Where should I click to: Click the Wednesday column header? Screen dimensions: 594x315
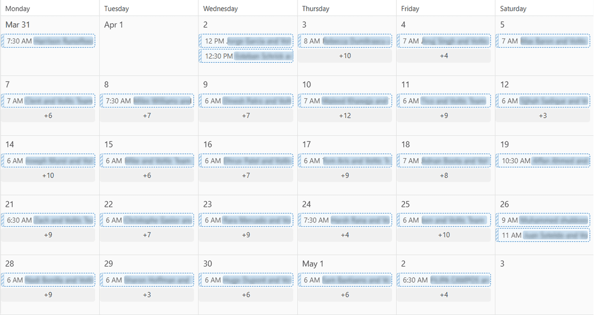(220, 8)
